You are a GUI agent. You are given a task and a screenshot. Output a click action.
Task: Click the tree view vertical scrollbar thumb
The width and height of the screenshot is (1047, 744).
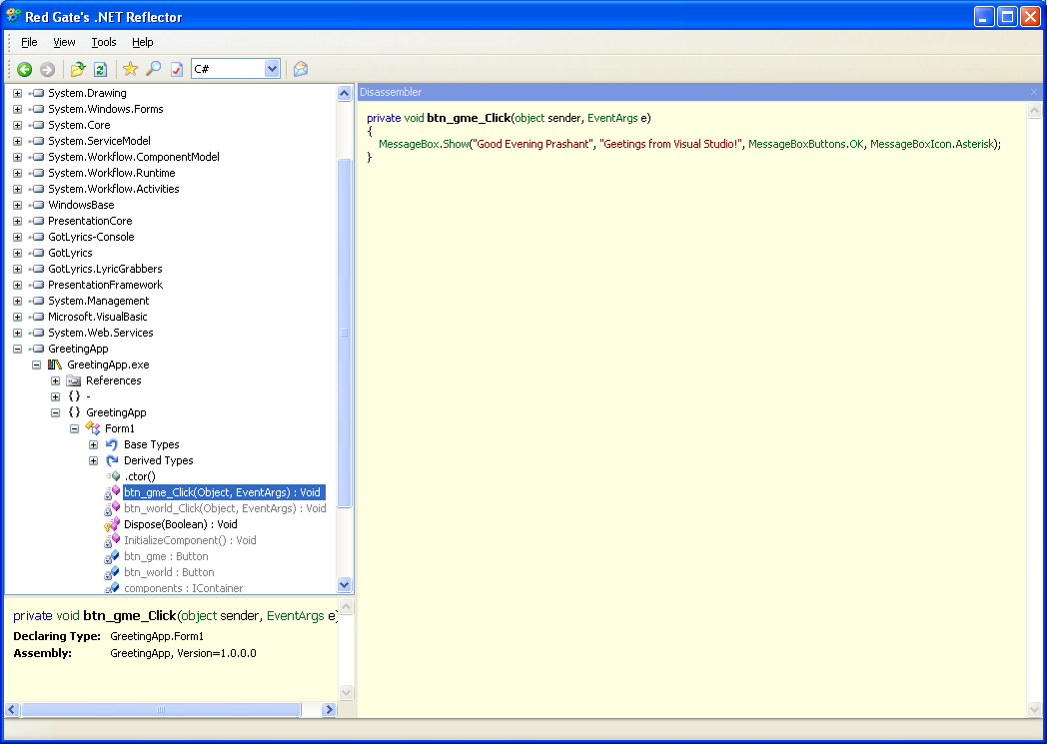345,333
